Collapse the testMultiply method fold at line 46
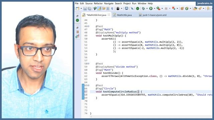 (88, 26)
